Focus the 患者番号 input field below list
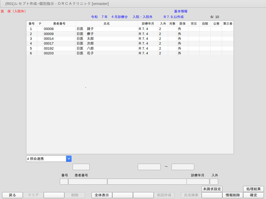This screenshot has width=266, height=199. (x=88, y=182)
